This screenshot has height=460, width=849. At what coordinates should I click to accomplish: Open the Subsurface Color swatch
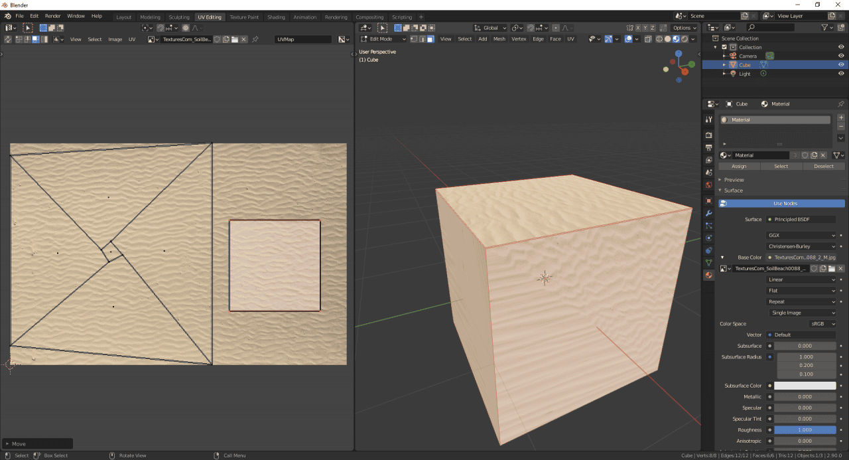coord(806,385)
